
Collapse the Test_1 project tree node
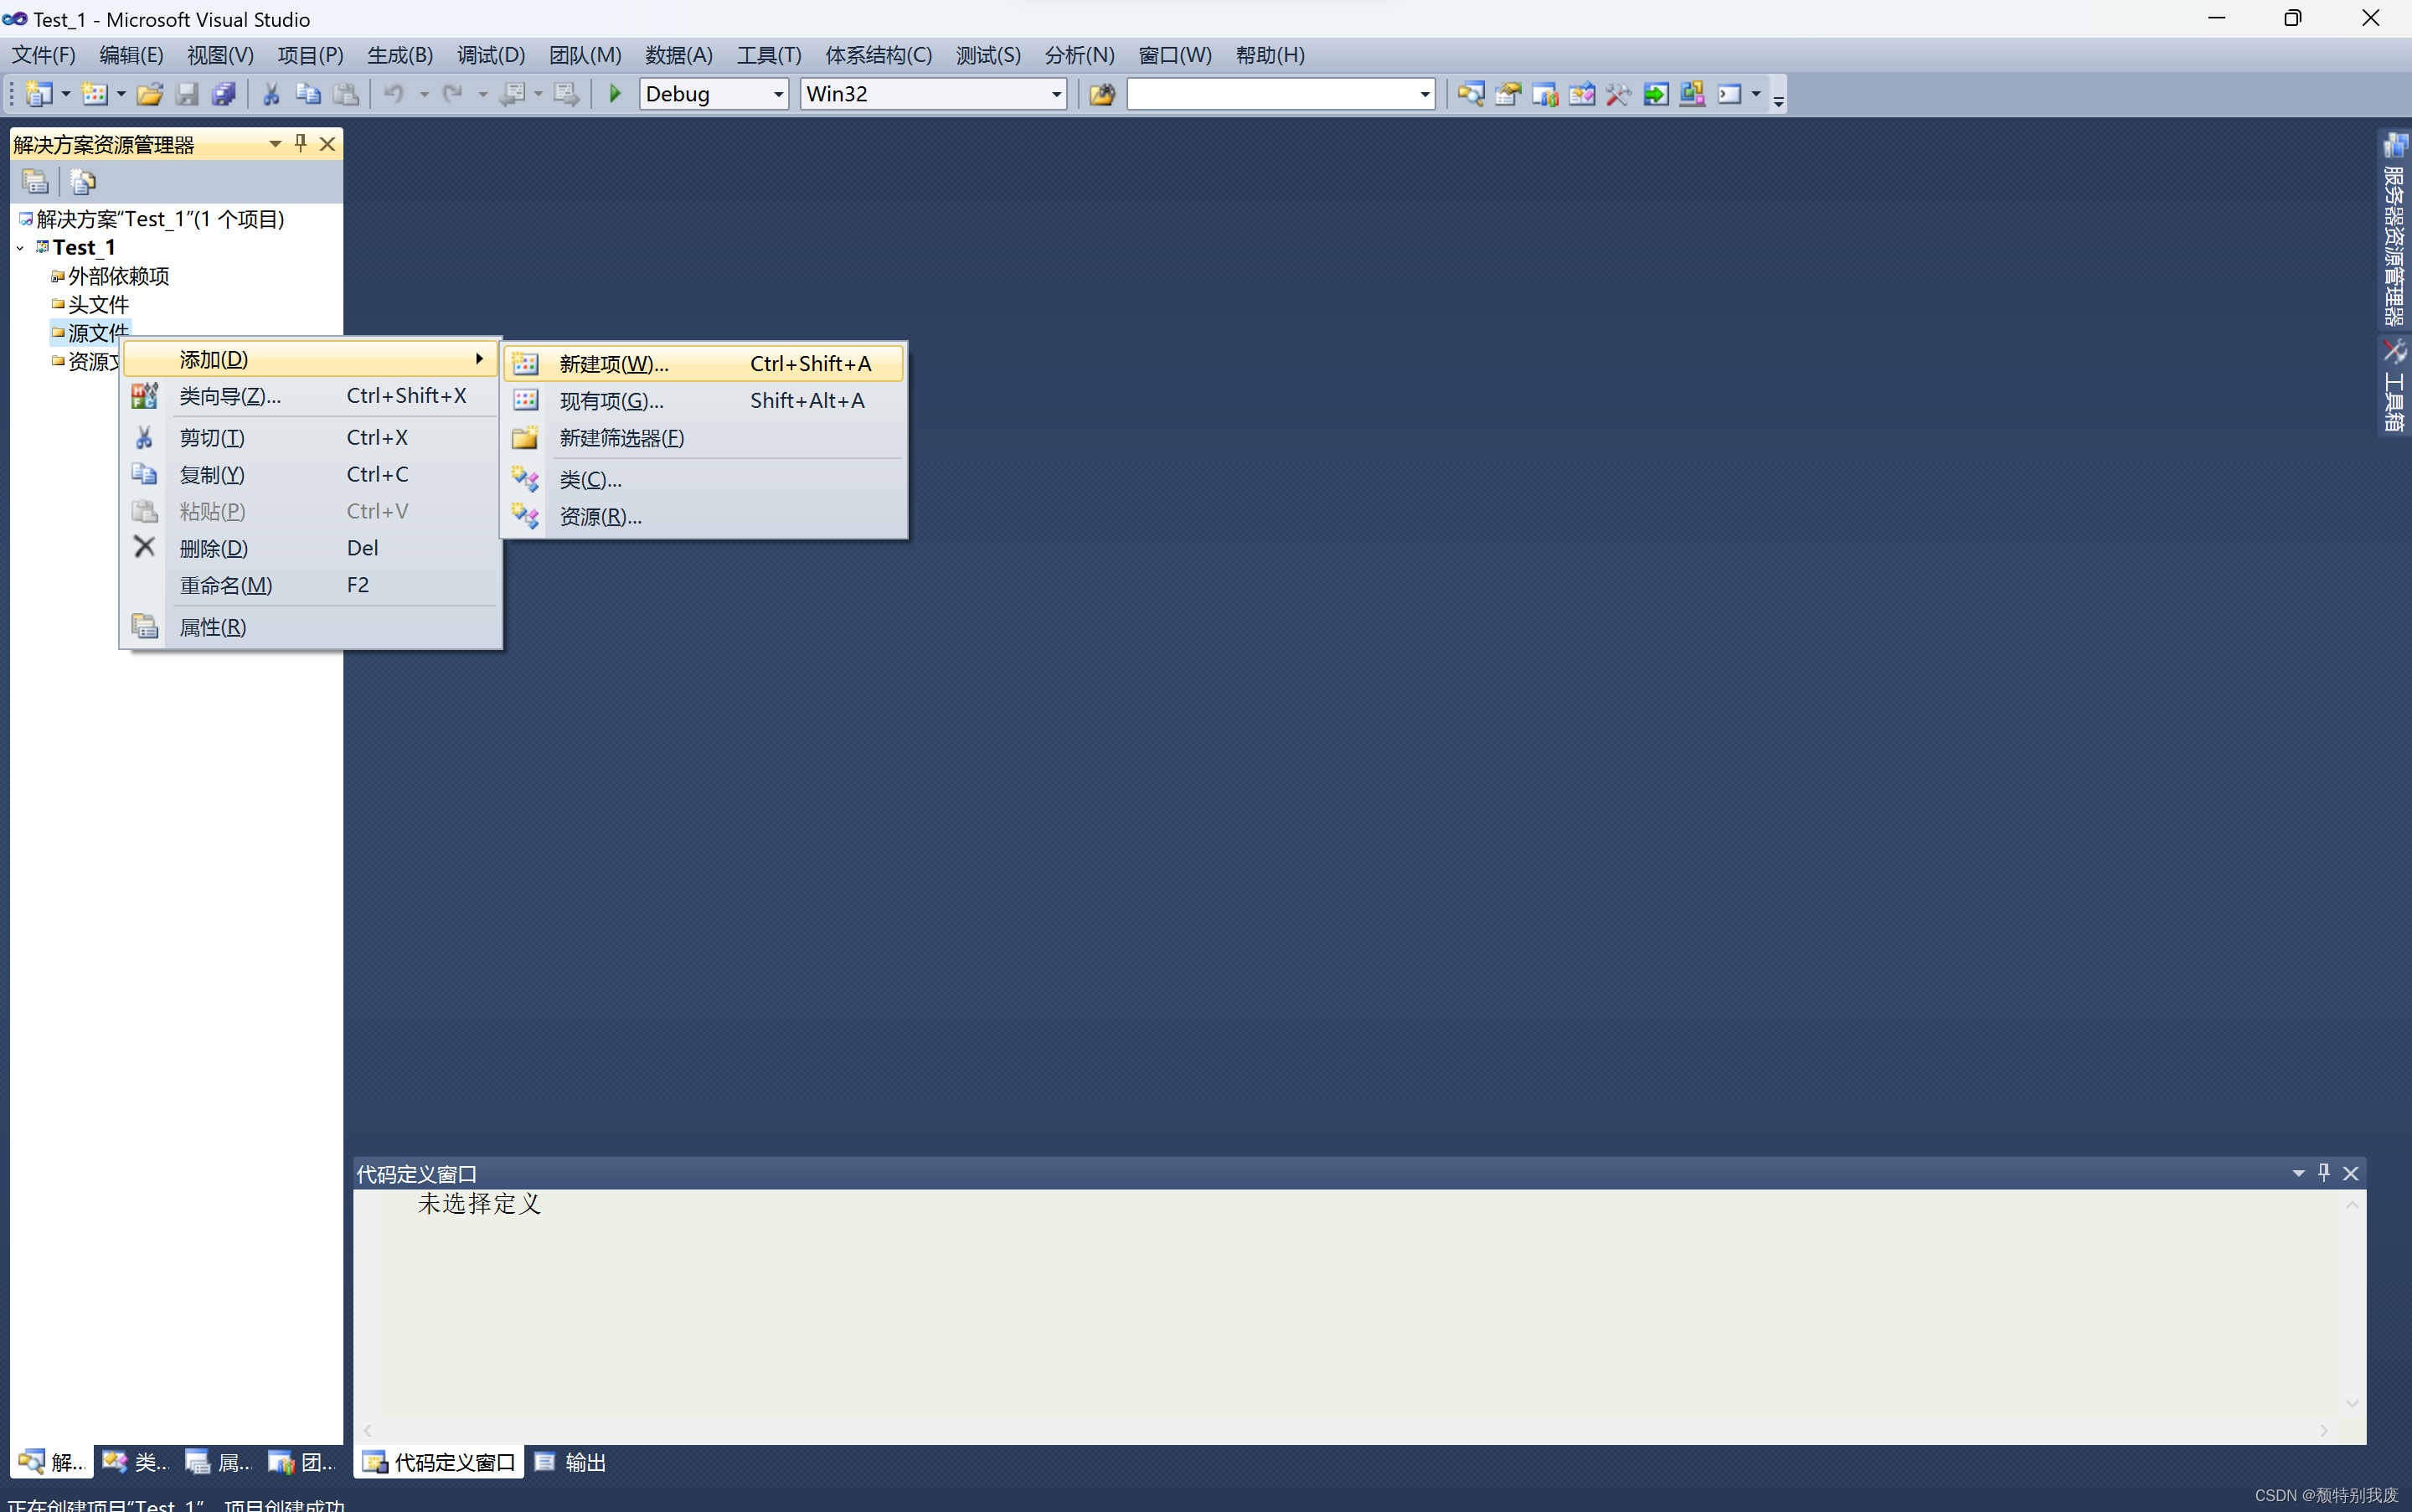pyautogui.click(x=20, y=247)
